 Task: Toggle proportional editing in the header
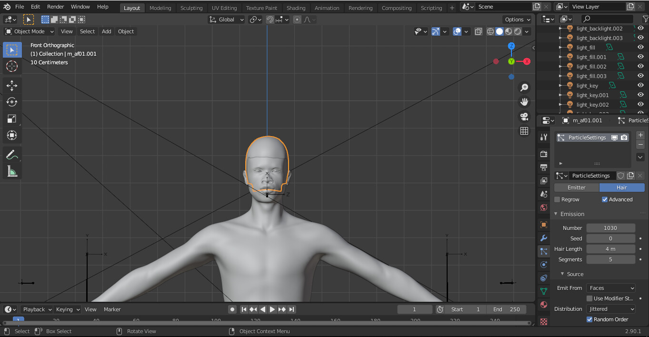point(297,20)
